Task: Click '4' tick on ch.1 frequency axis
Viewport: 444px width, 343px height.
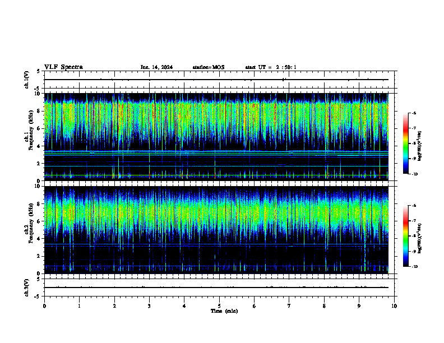Action: click(x=39, y=146)
